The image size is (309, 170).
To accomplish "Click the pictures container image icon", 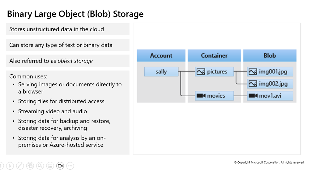I will point(201,72).
